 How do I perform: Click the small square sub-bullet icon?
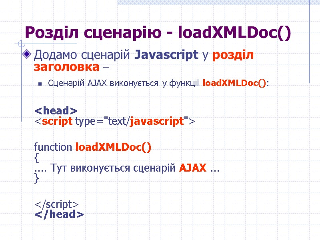(x=40, y=83)
